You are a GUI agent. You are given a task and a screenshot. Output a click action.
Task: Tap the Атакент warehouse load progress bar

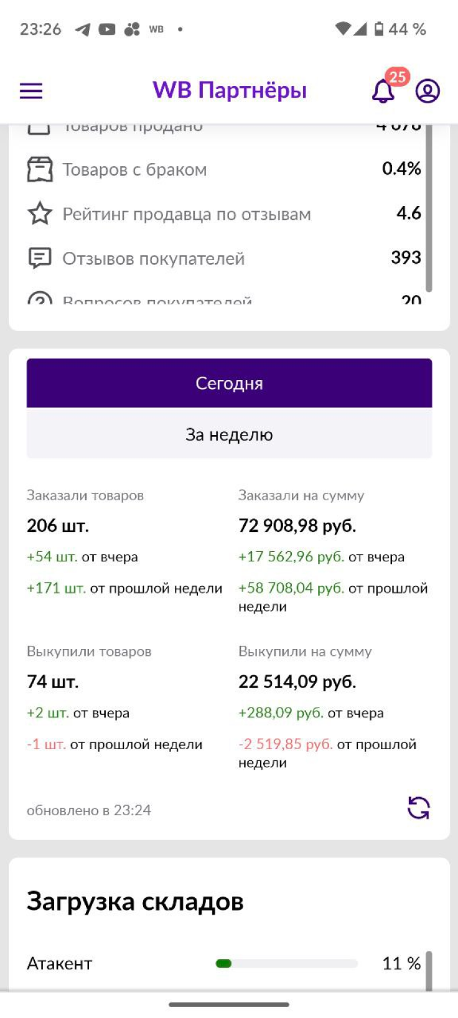(x=286, y=963)
